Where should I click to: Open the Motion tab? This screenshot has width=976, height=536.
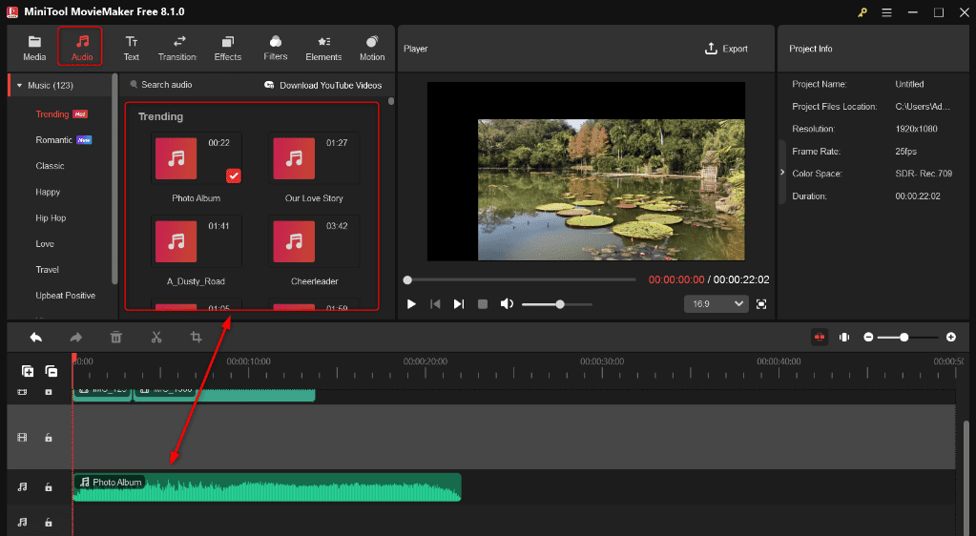tap(372, 48)
